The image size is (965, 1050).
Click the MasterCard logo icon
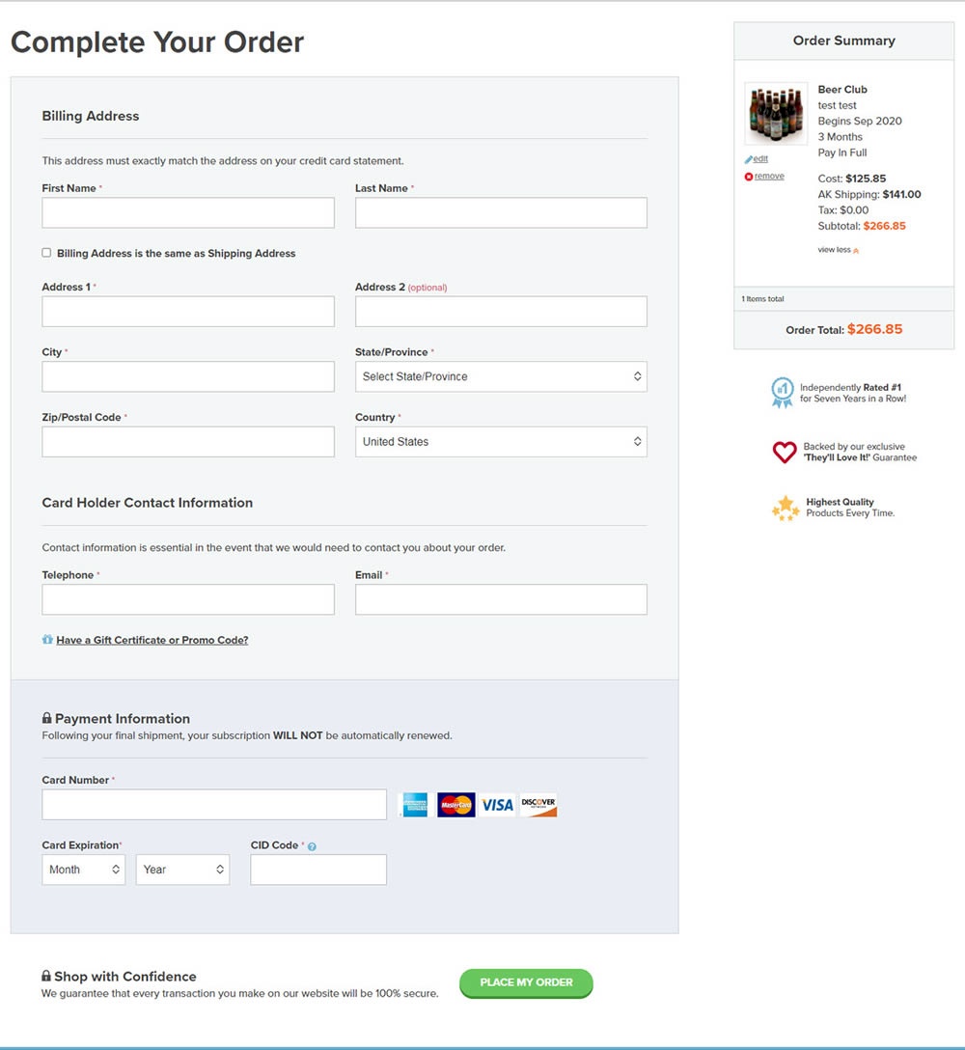(455, 805)
